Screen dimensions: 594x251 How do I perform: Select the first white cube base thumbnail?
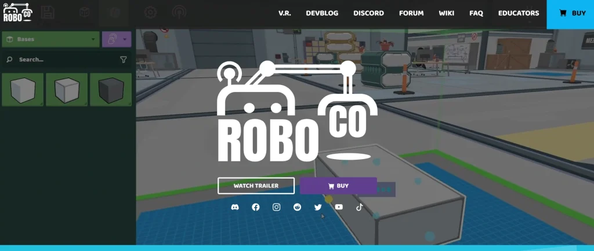click(23, 90)
